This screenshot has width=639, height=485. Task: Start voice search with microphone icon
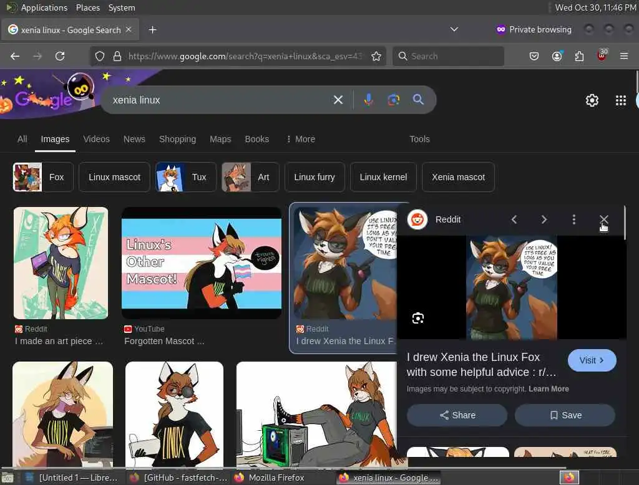[368, 100]
